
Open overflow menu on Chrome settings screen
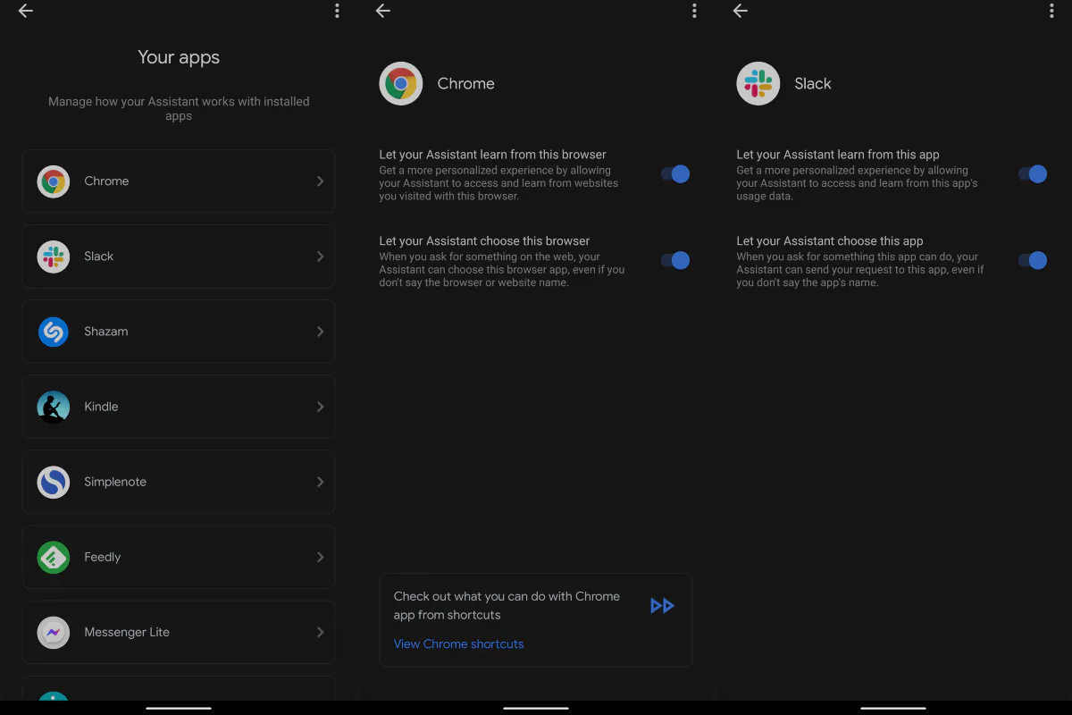click(x=694, y=11)
